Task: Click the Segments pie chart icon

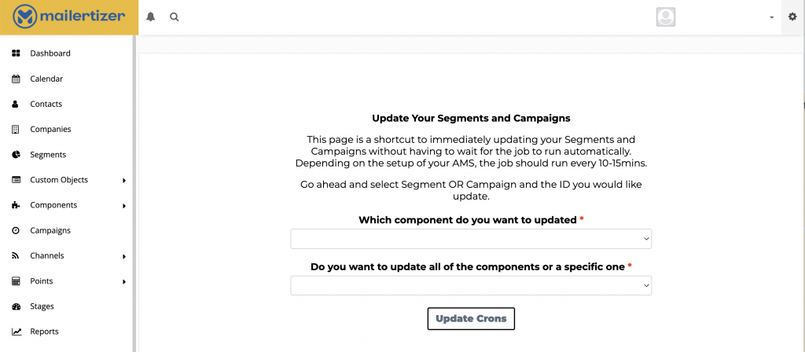Action: click(x=16, y=155)
